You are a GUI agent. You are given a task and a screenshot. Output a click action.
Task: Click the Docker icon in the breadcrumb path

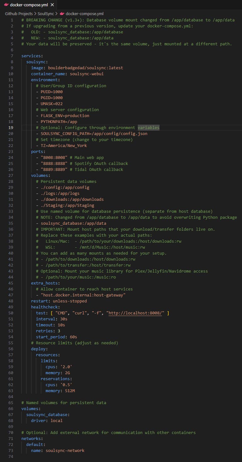(62, 14)
